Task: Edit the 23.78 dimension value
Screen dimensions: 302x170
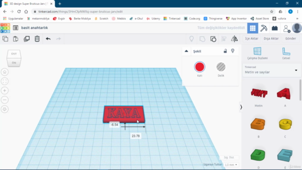Action: click(x=135, y=136)
